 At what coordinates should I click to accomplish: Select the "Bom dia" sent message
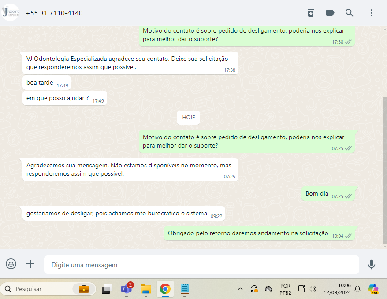coord(328,194)
